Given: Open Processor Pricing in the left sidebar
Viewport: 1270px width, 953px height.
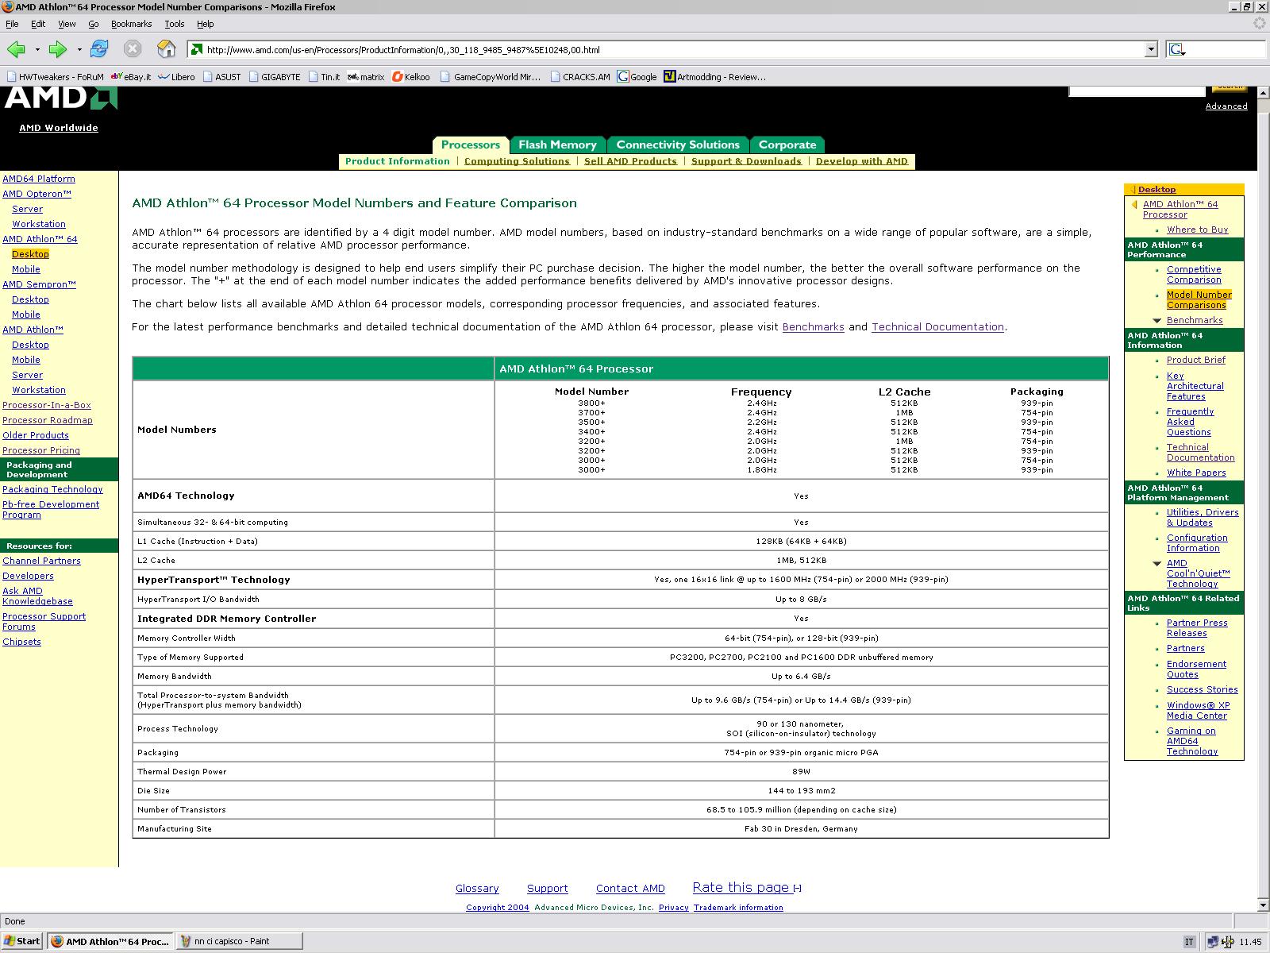Looking at the screenshot, I should click(41, 450).
